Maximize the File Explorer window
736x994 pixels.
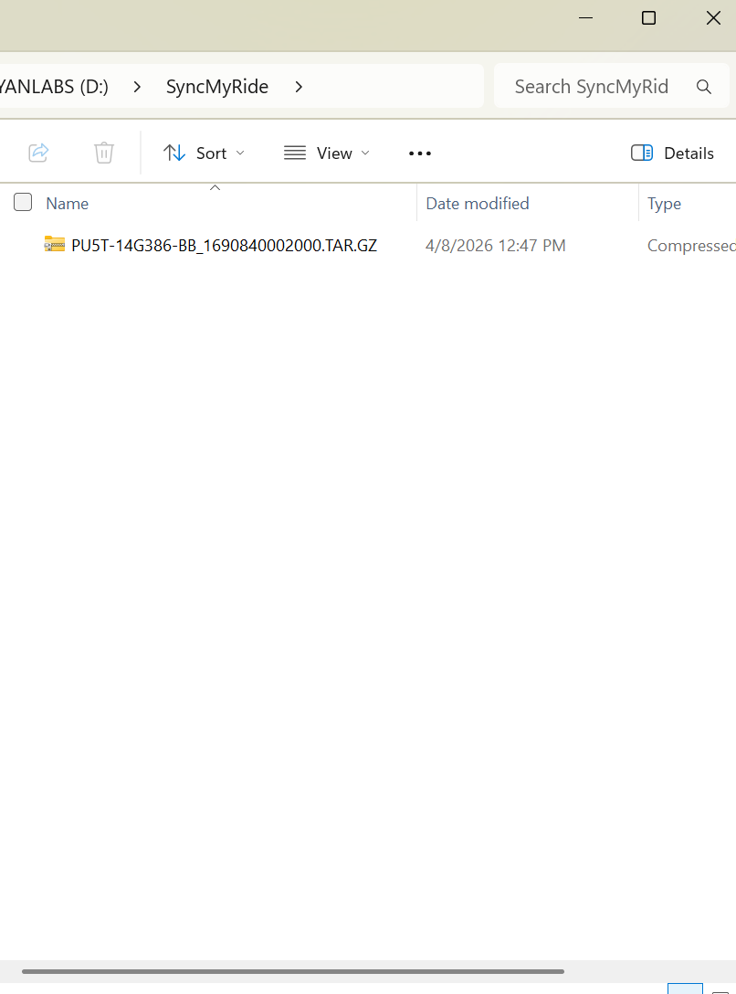[648, 18]
